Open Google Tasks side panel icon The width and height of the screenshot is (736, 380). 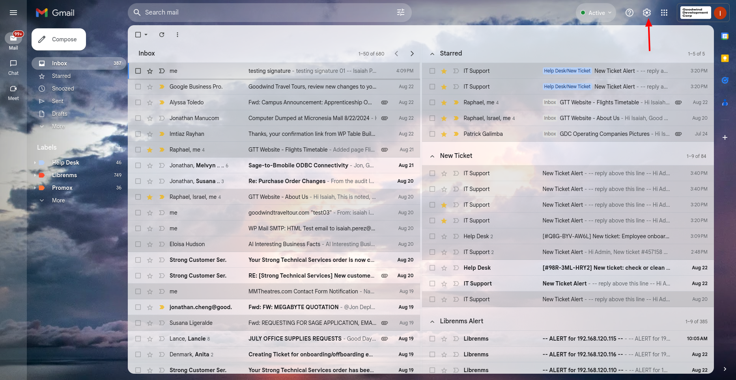(x=725, y=80)
